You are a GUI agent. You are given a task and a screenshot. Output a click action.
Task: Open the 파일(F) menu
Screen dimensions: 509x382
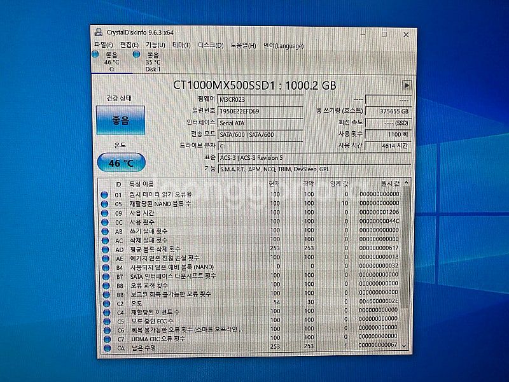click(103, 45)
